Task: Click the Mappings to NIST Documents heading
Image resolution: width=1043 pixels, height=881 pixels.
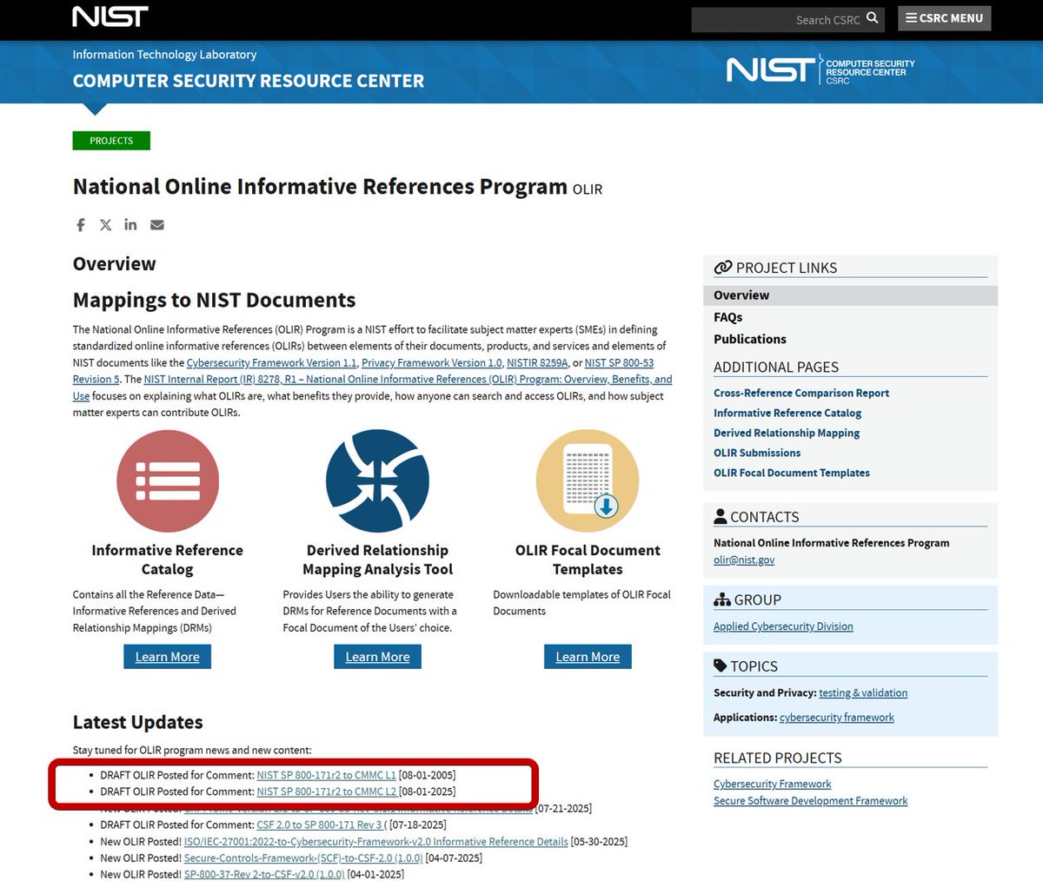Action: (215, 300)
